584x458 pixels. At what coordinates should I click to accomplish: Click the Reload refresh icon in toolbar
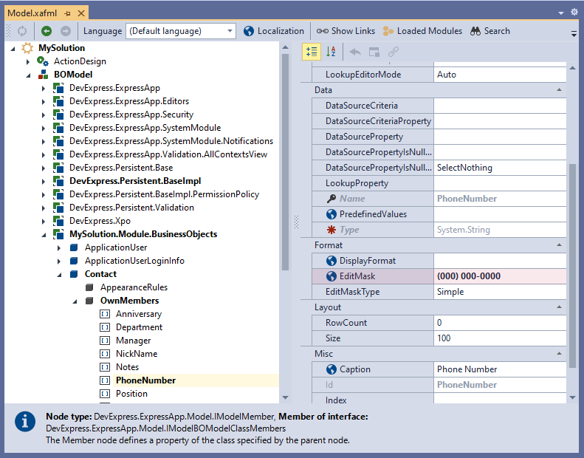[x=22, y=31]
